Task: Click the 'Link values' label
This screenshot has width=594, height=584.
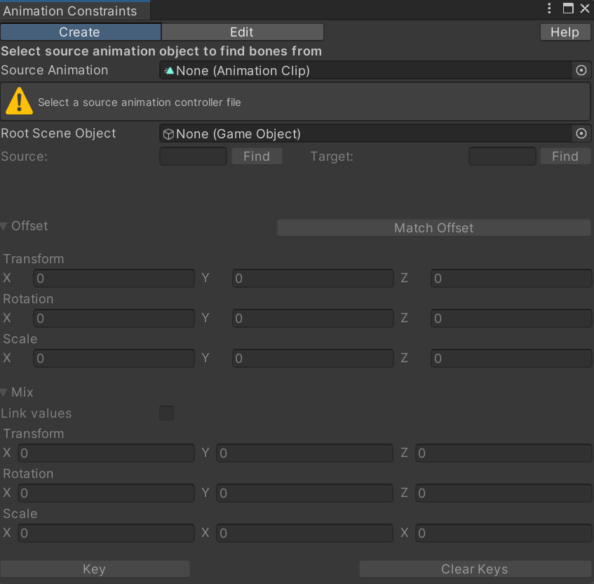Action: [x=36, y=413]
